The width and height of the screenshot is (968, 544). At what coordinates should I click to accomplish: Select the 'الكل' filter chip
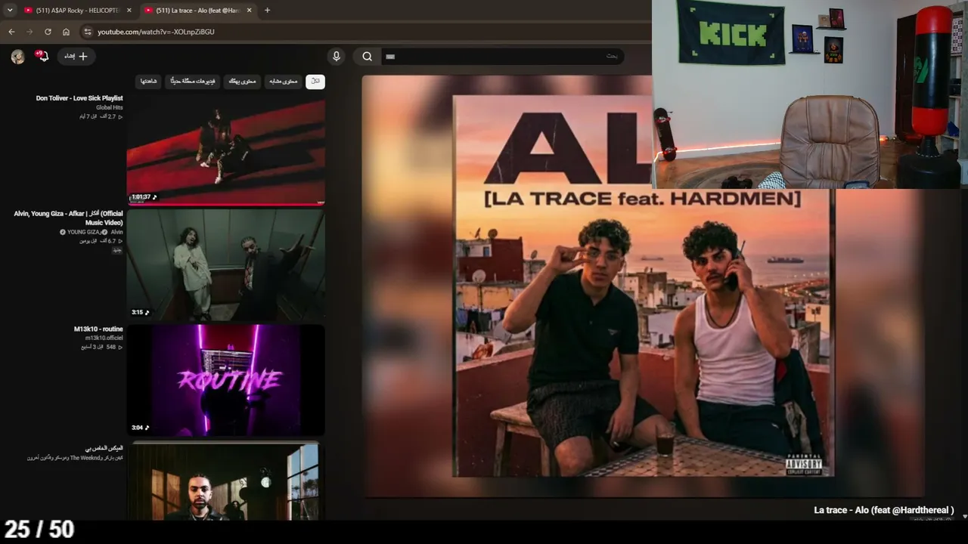pos(315,81)
